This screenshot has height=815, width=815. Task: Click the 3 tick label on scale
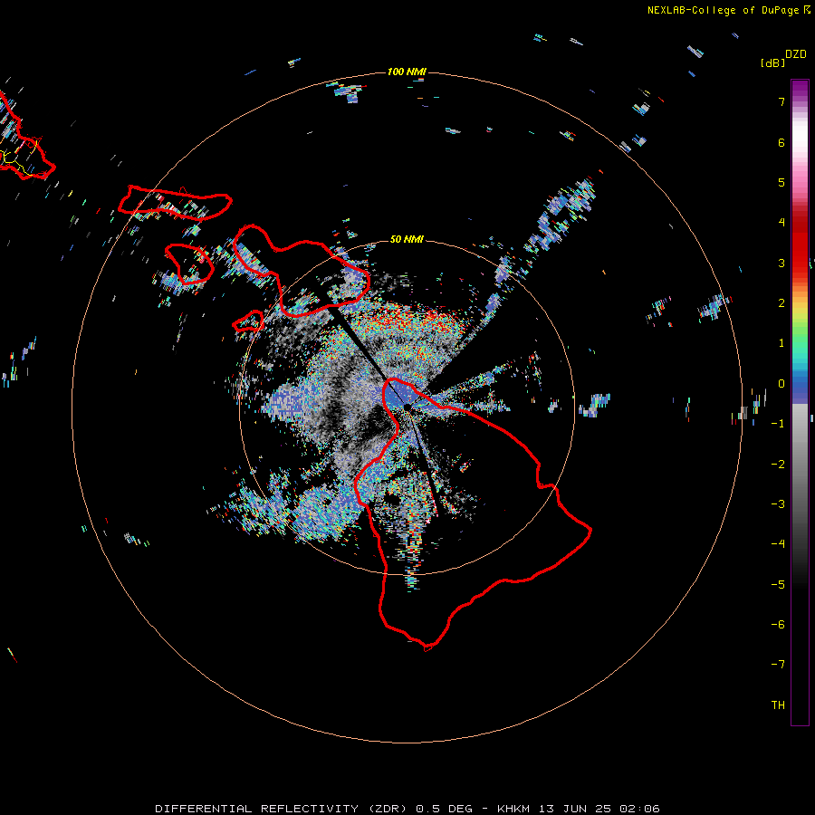[x=781, y=263]
